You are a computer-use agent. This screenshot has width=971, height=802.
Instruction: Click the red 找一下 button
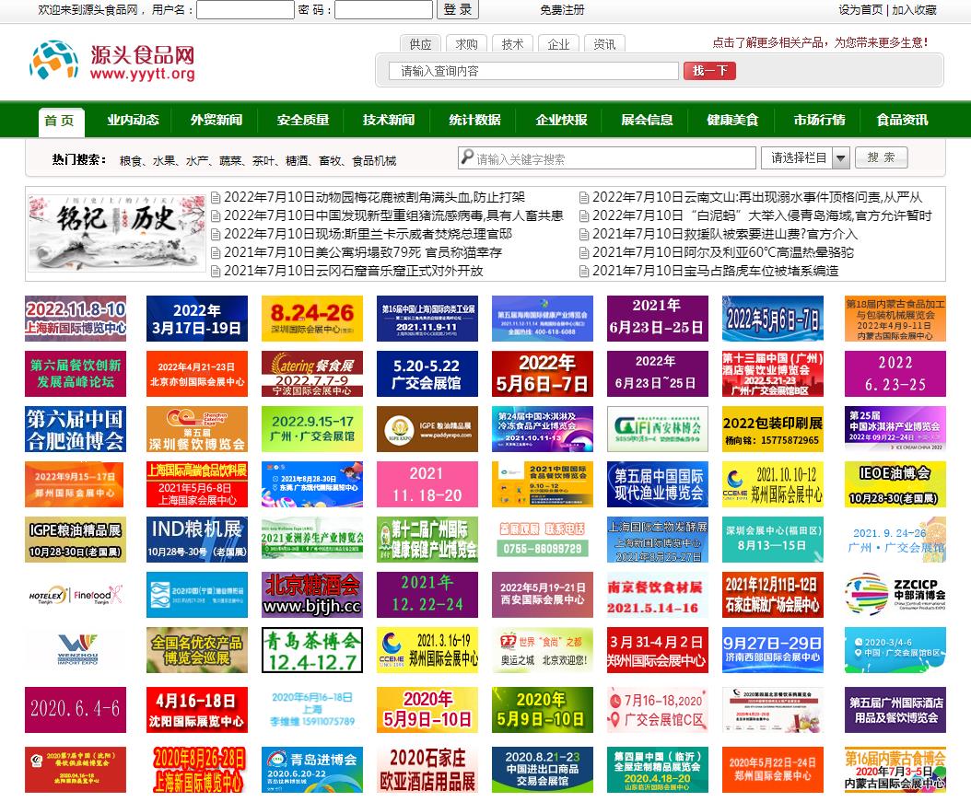pyautogui.click(x=709, y=71)
